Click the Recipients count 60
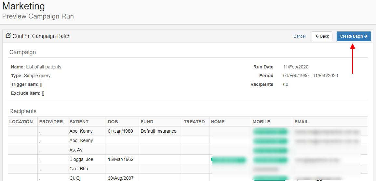 coord(286,84)
